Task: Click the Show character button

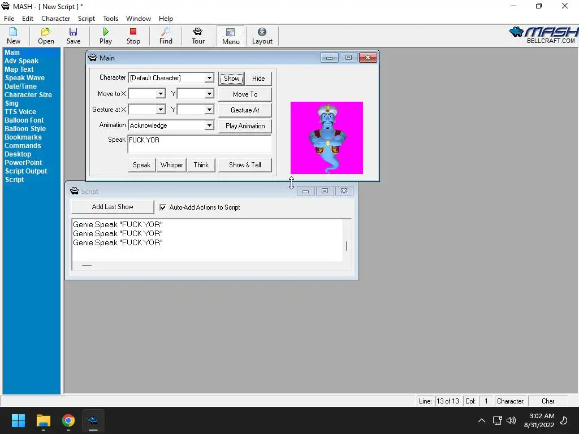Action: (x=231, y=78)
